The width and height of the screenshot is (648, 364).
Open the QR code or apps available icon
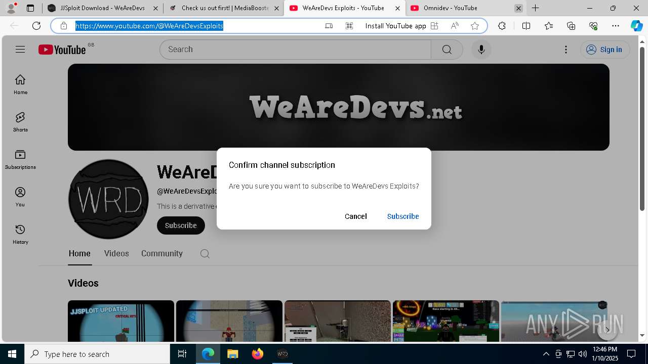[x=349, y=26]
